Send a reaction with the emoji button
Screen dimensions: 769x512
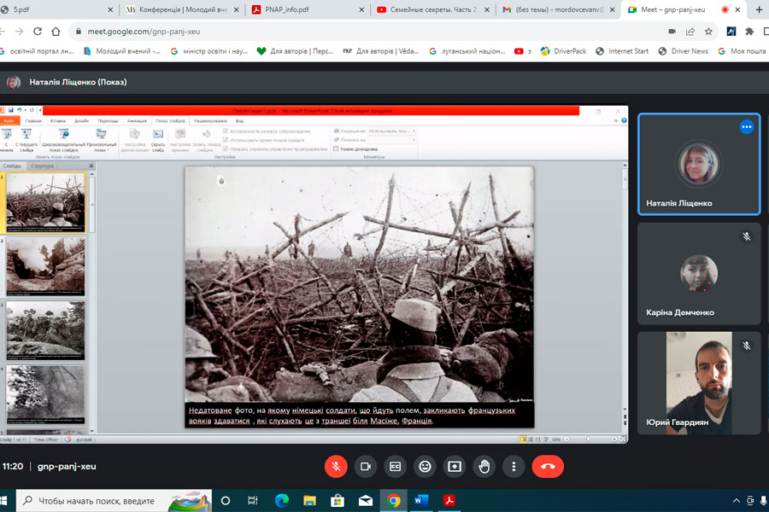point(425,467)
